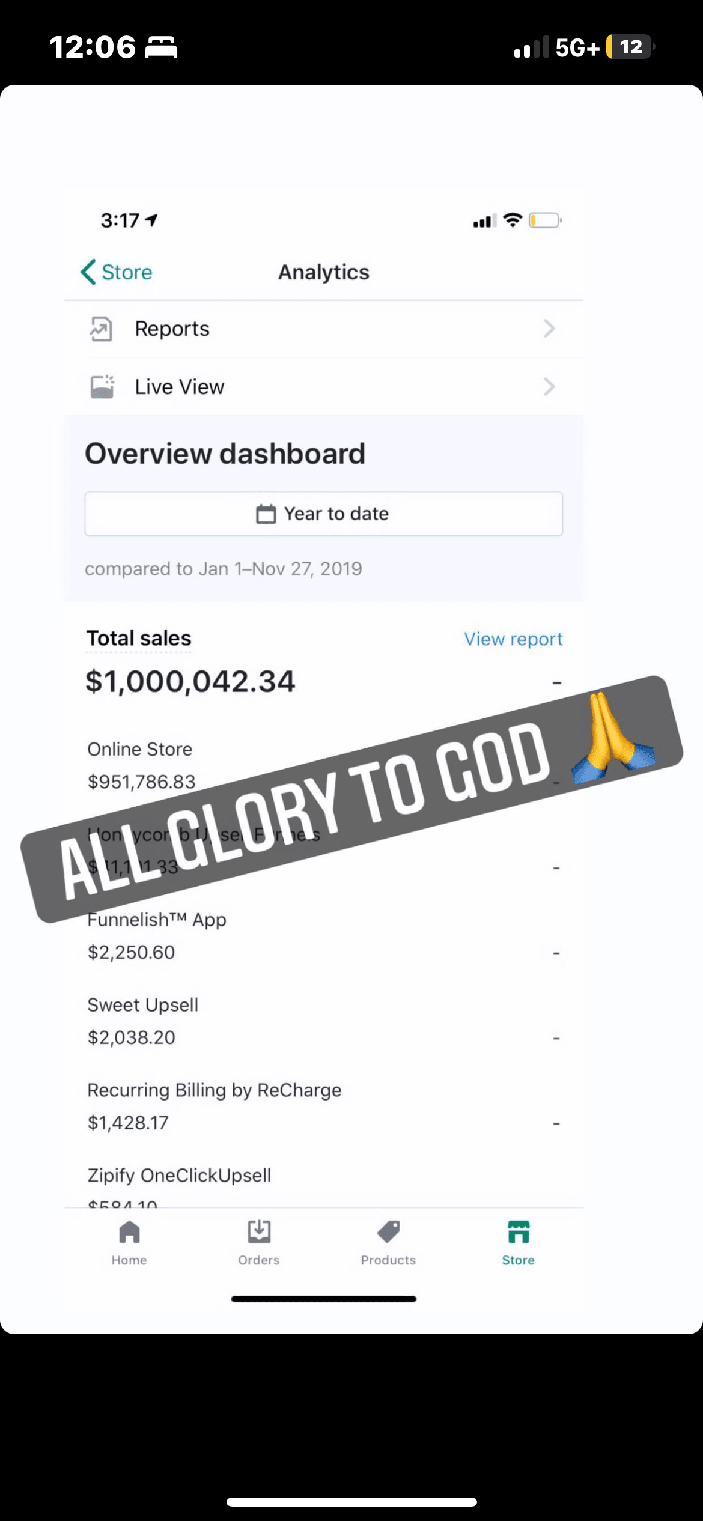Tap the Products tag icon
Image resolution: width=703 pixels, height=1521 pixels.
point(388,1231)
